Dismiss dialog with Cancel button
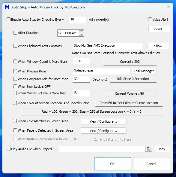 tap(151, 164)
